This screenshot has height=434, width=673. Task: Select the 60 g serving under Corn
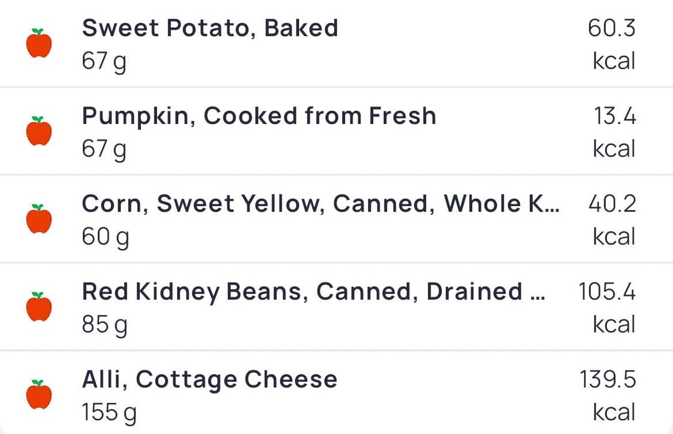[105, 238]
